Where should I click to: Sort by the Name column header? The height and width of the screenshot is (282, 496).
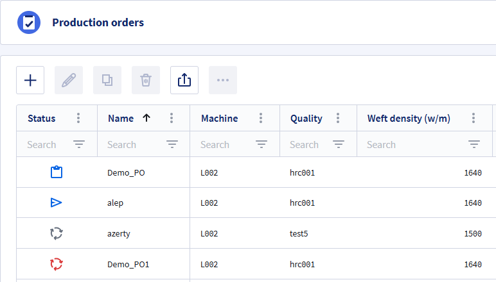coord(121,119)
